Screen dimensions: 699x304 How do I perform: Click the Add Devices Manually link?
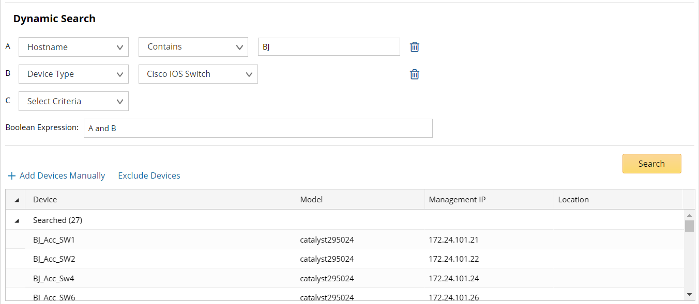pyautogui.click(x=62, y=176)
